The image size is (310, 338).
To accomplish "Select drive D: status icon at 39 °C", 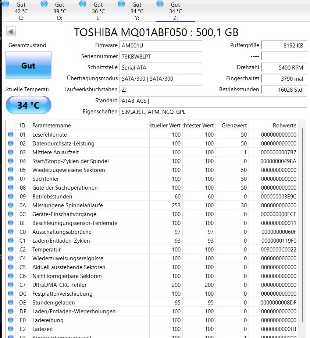I will point(44,4).
